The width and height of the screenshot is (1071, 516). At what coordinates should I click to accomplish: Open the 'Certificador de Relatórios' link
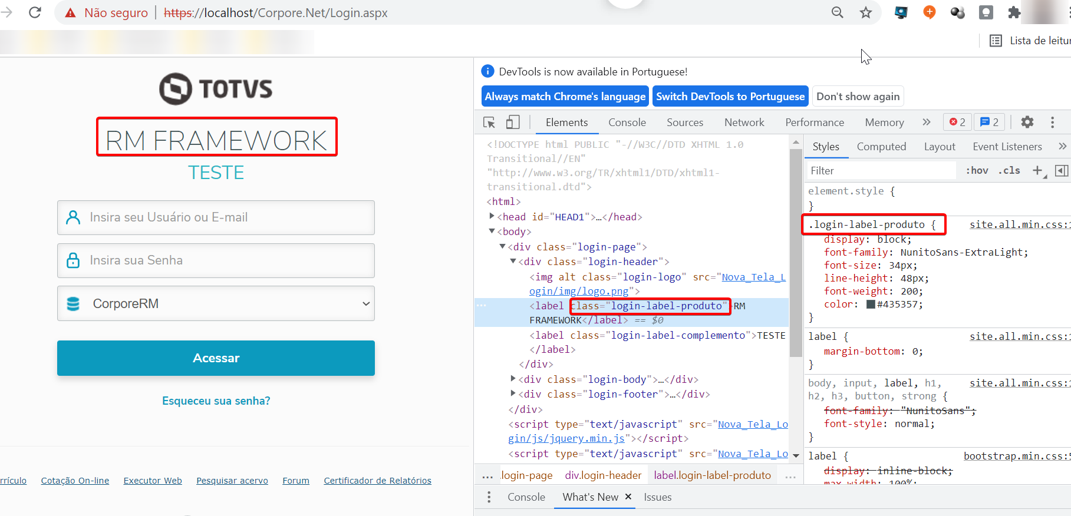[377, 481]
